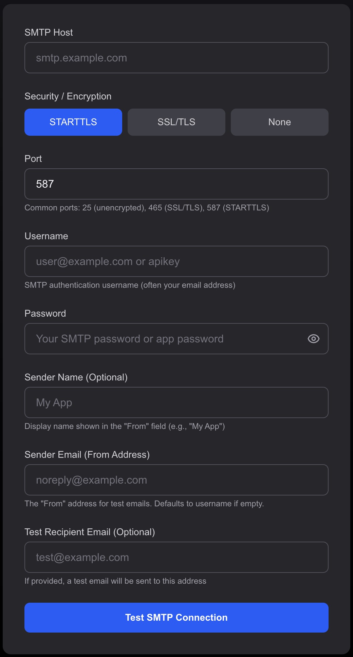Click the "Security / Encryption" heading
This screenshot has width=353, height=657.
click(68, 96)
